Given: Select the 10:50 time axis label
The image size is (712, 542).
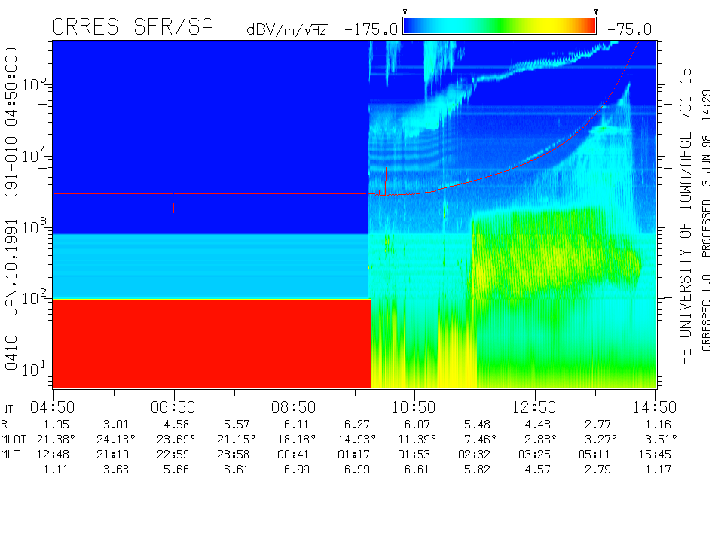Looking at the screenshot, I should coord(414,407).
